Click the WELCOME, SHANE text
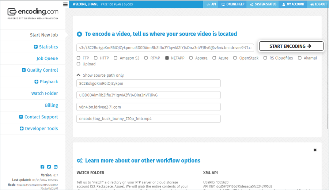The height and width of the screenshot is (190, 329). pos(86,4)
